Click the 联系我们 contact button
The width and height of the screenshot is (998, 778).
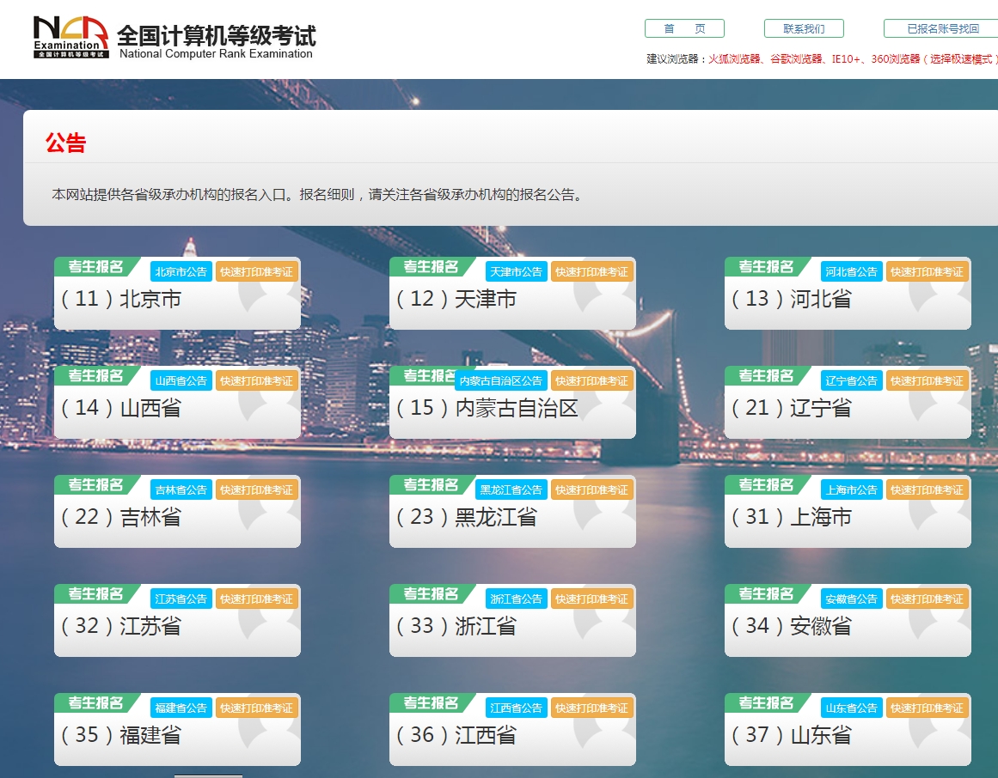tap(803, 27)
